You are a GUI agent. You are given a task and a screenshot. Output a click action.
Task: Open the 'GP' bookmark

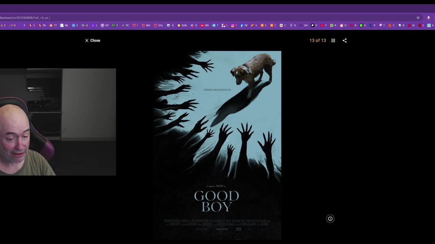click(105, 25)
